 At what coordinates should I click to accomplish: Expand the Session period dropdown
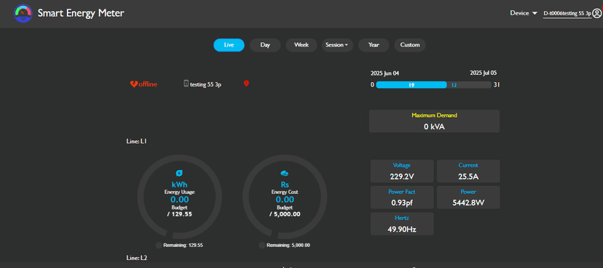337,45
